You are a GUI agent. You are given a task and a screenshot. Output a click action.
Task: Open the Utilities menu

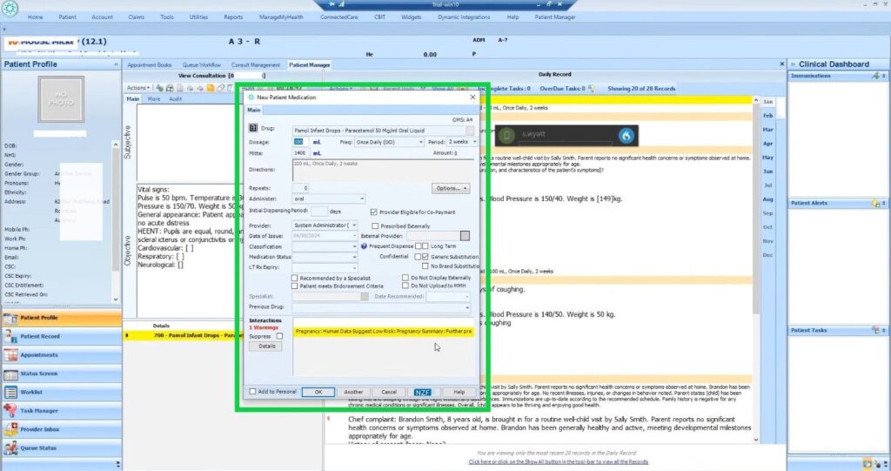(x=198, y=17)
